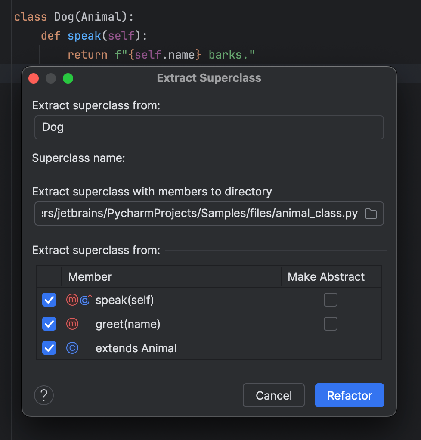Viewport: 421px width, 440px height.
Task: Click the Cancel button
Action: 273,395
